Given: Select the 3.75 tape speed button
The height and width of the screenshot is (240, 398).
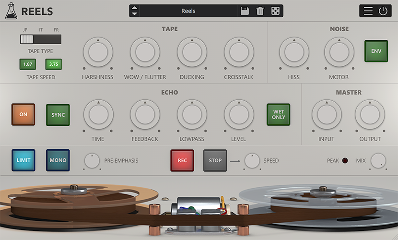Looking at the screenshot, I should click(54, 64).
